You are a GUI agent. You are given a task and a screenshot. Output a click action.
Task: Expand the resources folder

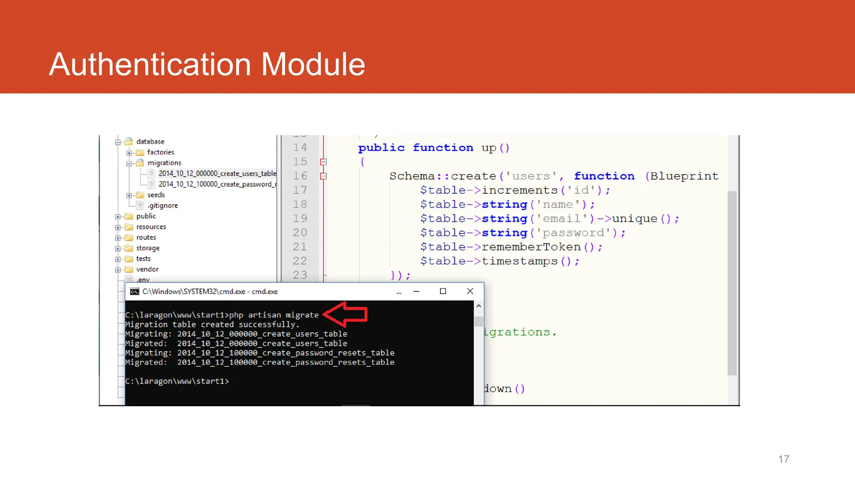pyautogui.click(x=118, y=227)
